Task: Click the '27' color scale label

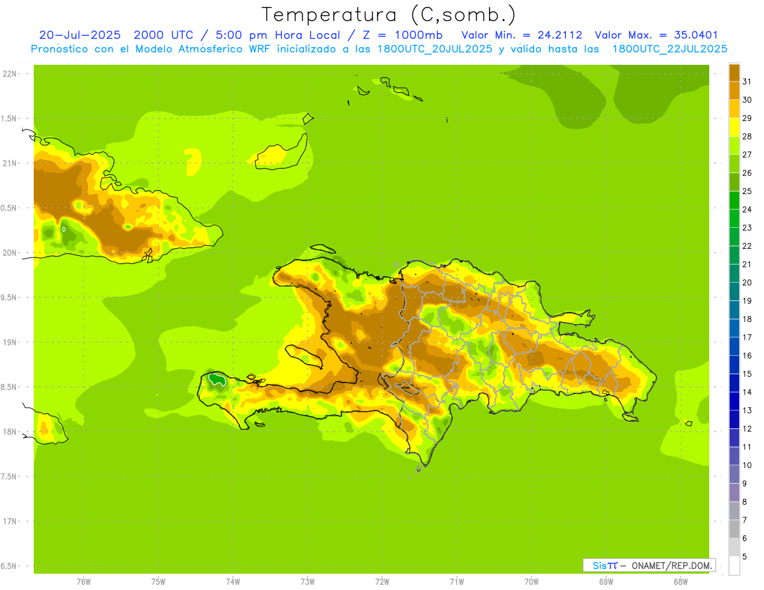Action: (747, 155)
